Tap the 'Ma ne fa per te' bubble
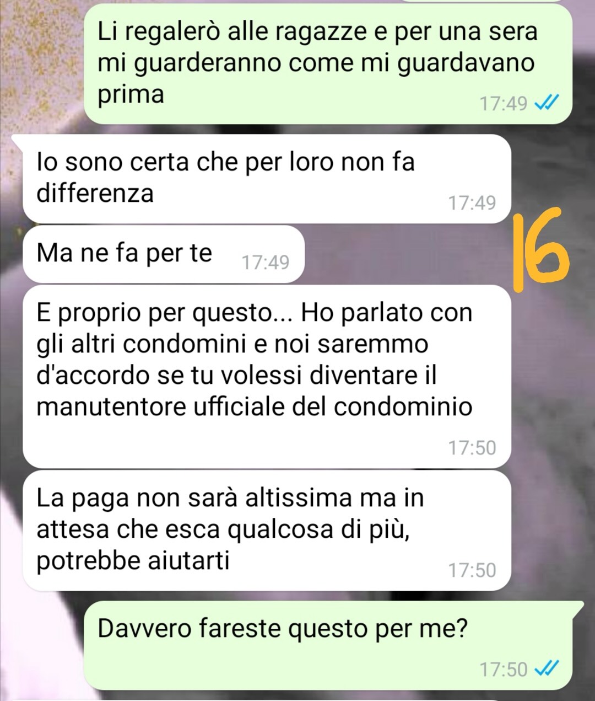595x701 pixels. coord(164,254)
